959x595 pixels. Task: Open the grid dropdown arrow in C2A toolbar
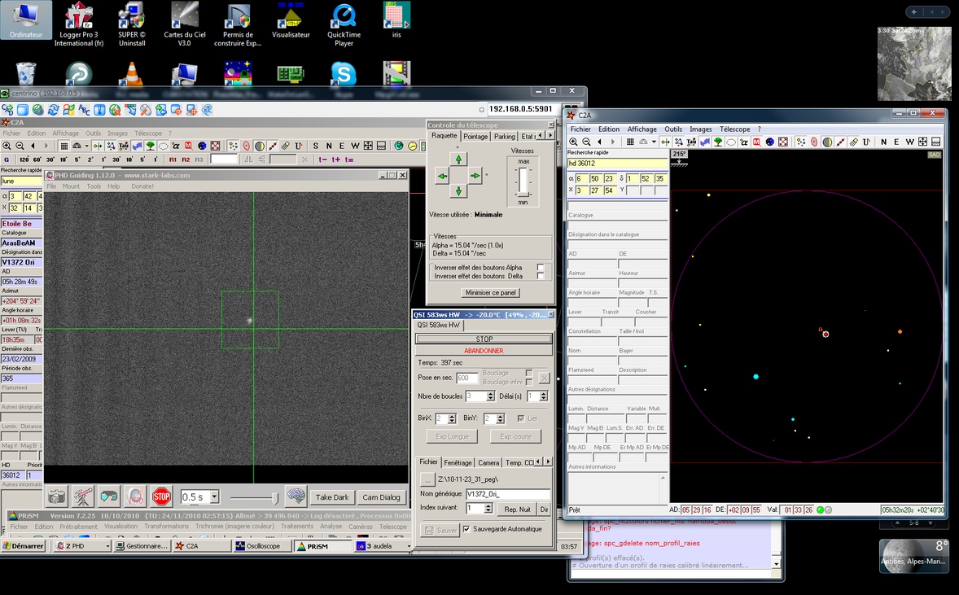pyautogui.click(x=653, y=142)
